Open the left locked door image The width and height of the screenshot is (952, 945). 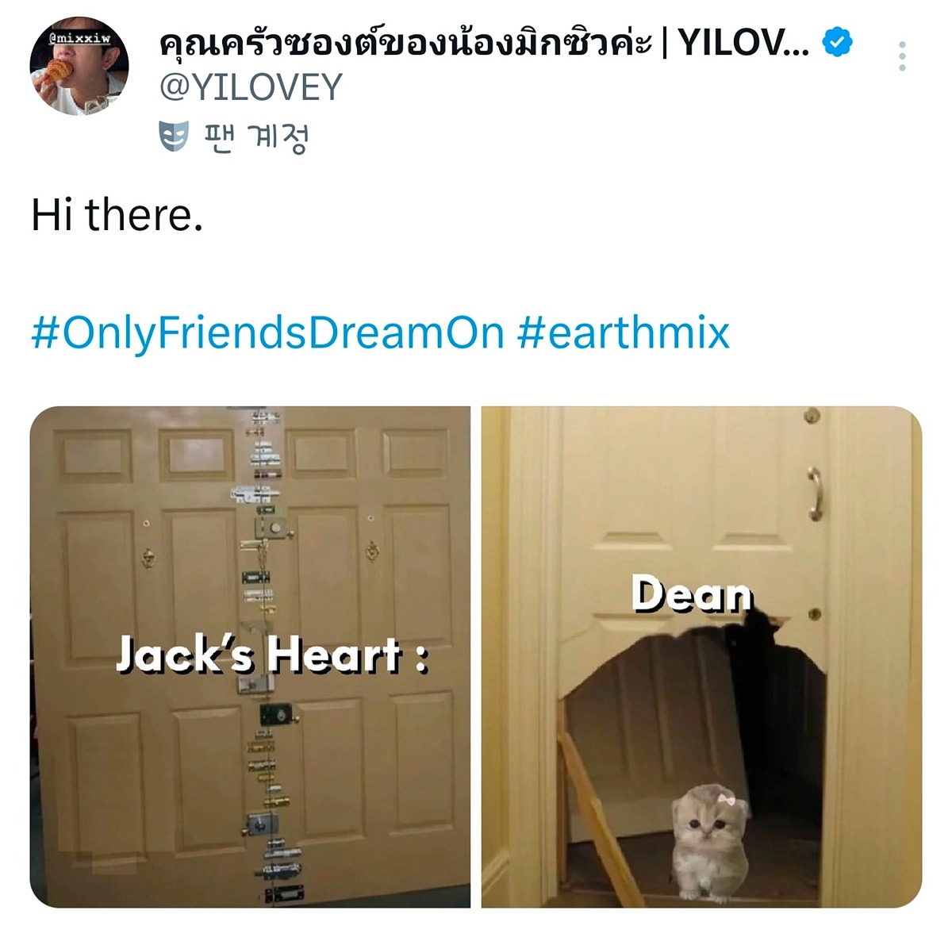[x=250, y=657]
